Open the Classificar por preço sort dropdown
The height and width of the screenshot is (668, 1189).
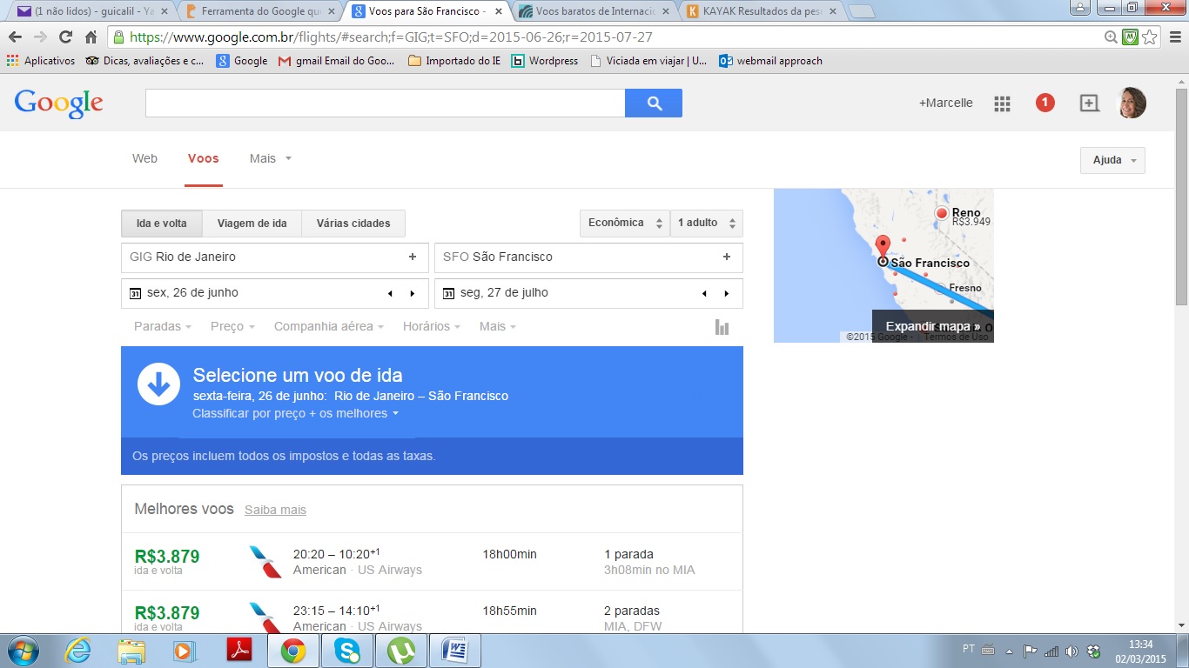[x=296, y=413]
